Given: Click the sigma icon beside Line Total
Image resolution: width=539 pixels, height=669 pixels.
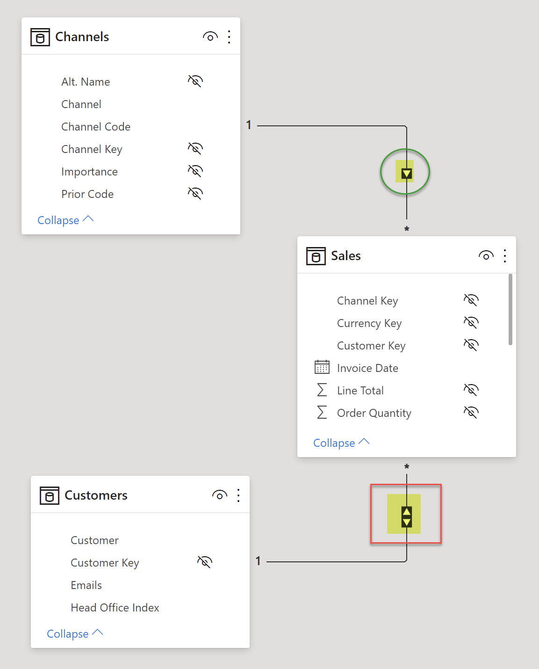Looking at the screenshot, I should point(322,390).
